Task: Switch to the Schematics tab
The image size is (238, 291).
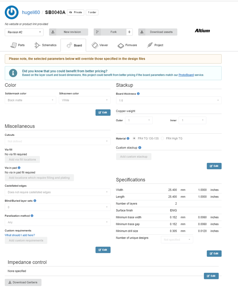Action: pyautogui.click(x=45, y=45)
